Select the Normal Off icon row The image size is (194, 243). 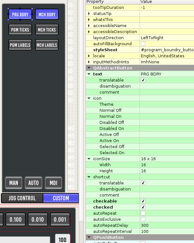tap(140, 110)
